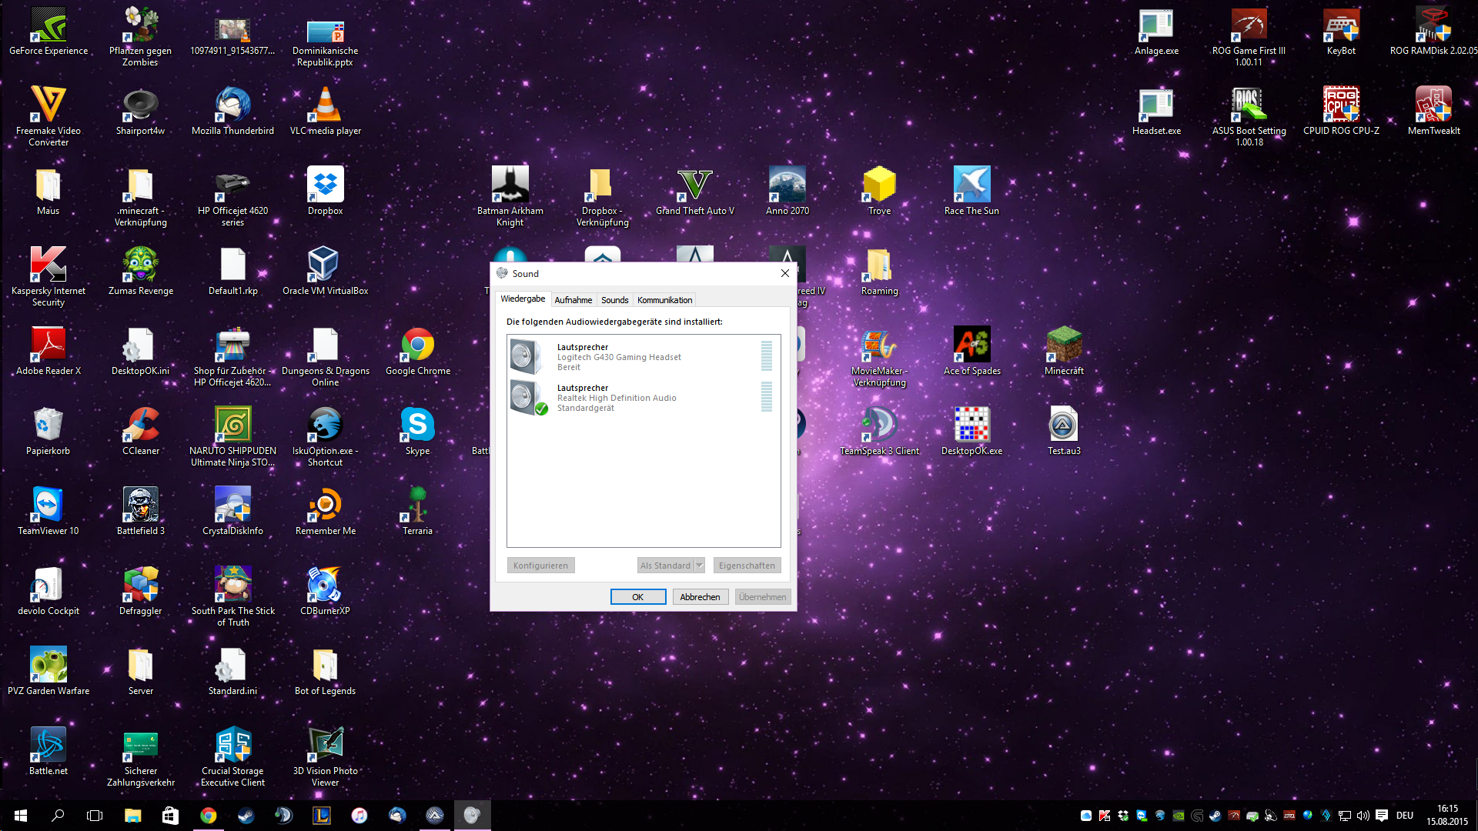Expand the Als Standard dropdown arrow
The width and height of the screenshot is (1478, 831).
[700, 566]
